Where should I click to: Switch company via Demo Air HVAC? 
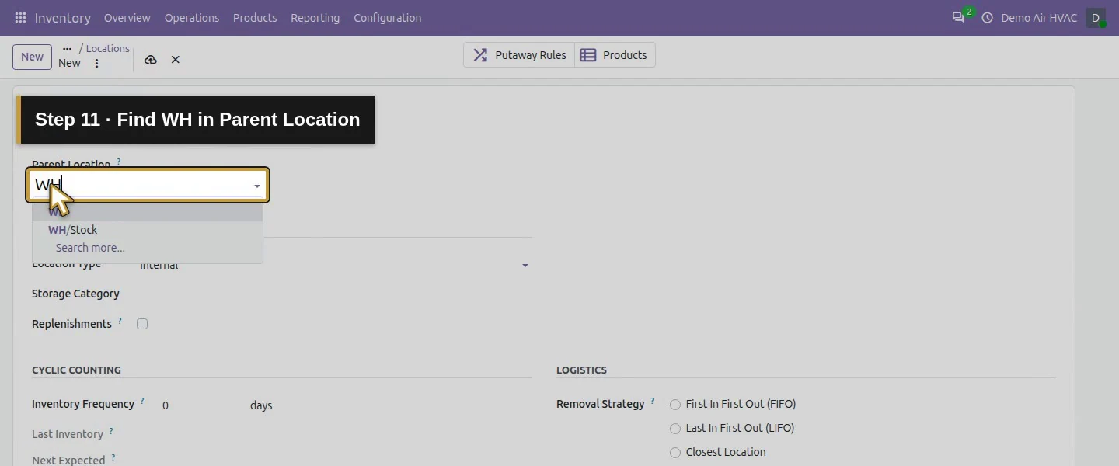[x=1039, y=18]
